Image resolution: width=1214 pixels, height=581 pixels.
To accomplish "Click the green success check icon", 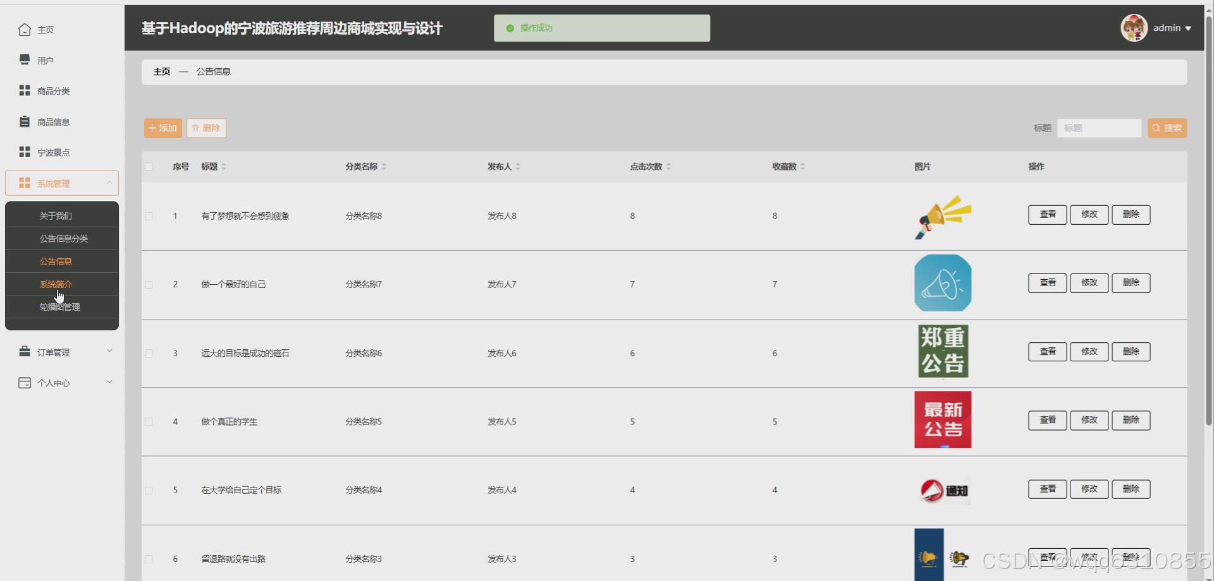I will click(x=510, y=28).
